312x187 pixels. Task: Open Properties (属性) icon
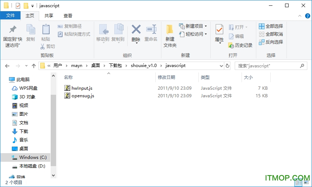(219, 30)
